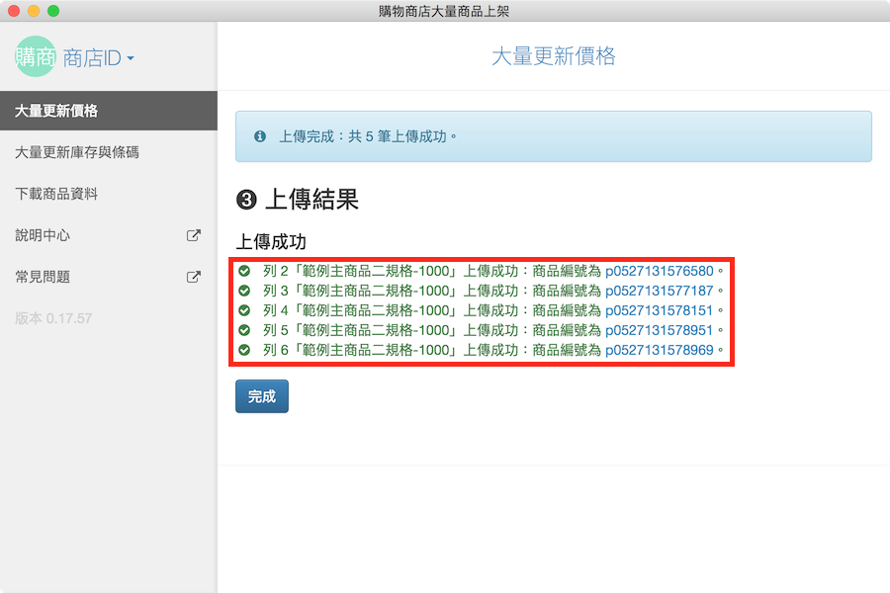Open the 說明中心 link
Viewport: 890px width, 593px height.
(43, 235)
